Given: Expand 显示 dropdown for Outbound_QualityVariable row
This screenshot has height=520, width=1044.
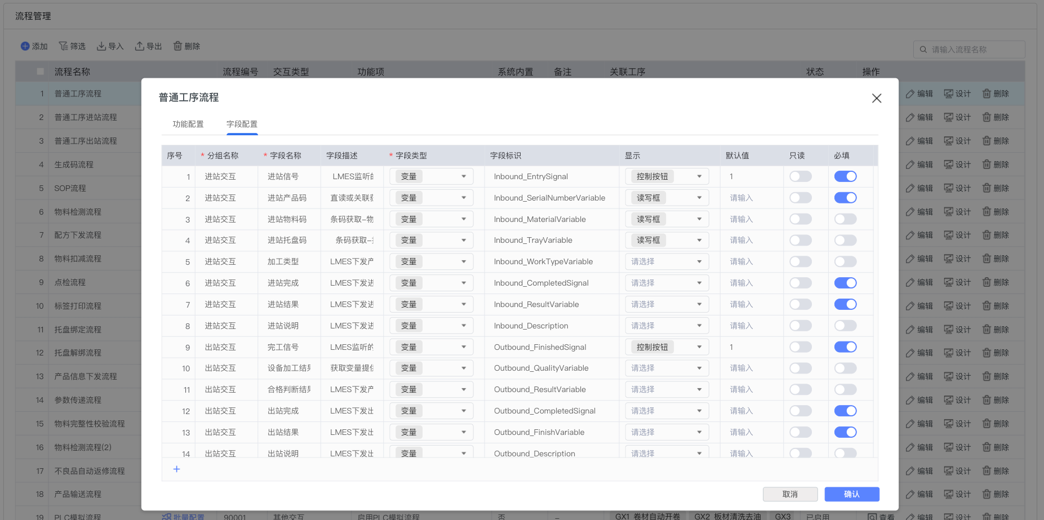Looking at the screenshot, I should (667, 368).
